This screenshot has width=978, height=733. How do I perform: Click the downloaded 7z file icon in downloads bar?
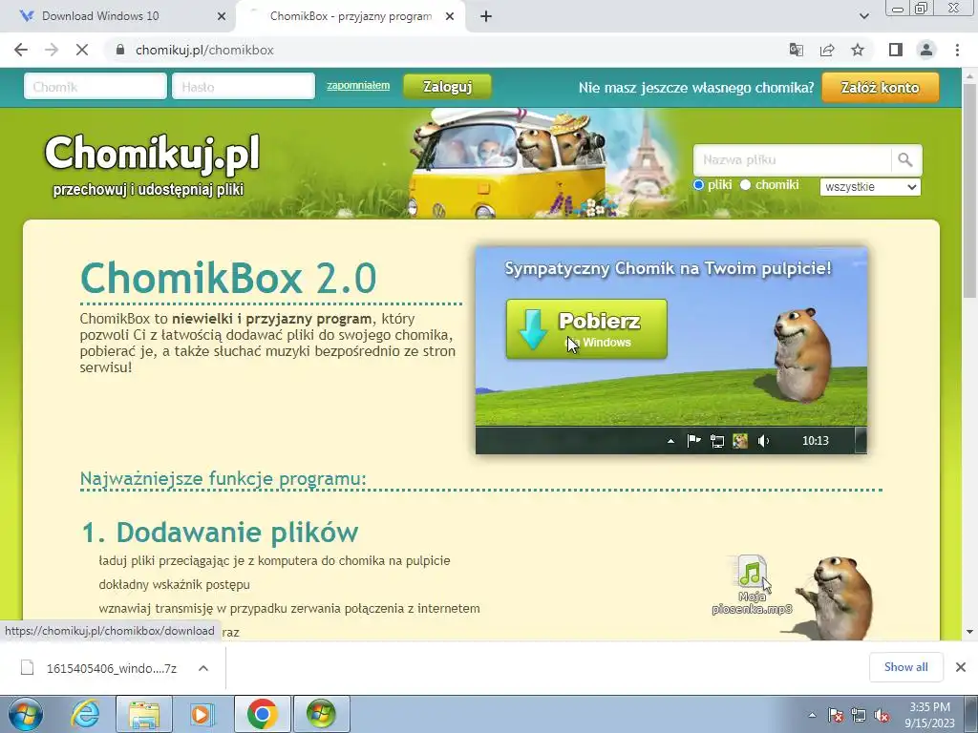click(x=28, y=667)
